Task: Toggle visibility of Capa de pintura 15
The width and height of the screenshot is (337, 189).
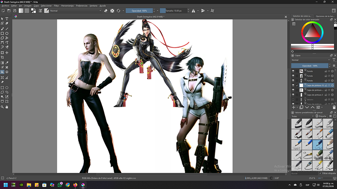Action: 293,85
